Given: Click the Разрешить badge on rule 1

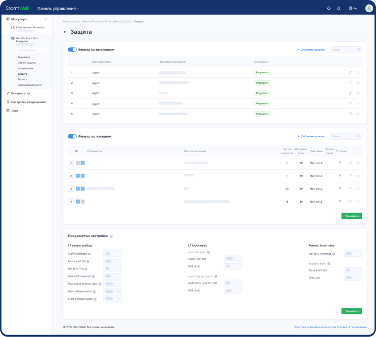Looking at the screenshot, I should click(x=263, y=72).
